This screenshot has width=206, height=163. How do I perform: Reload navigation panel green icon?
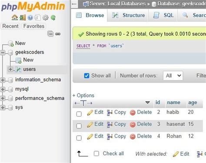[x=53, y=17]
